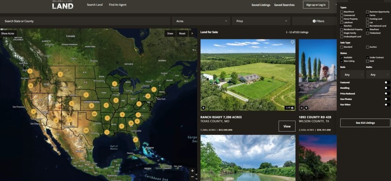Open the Baths Any dropdown
Image resolution: width=391 pixels, height=181 pixels.
pos(378,75)
